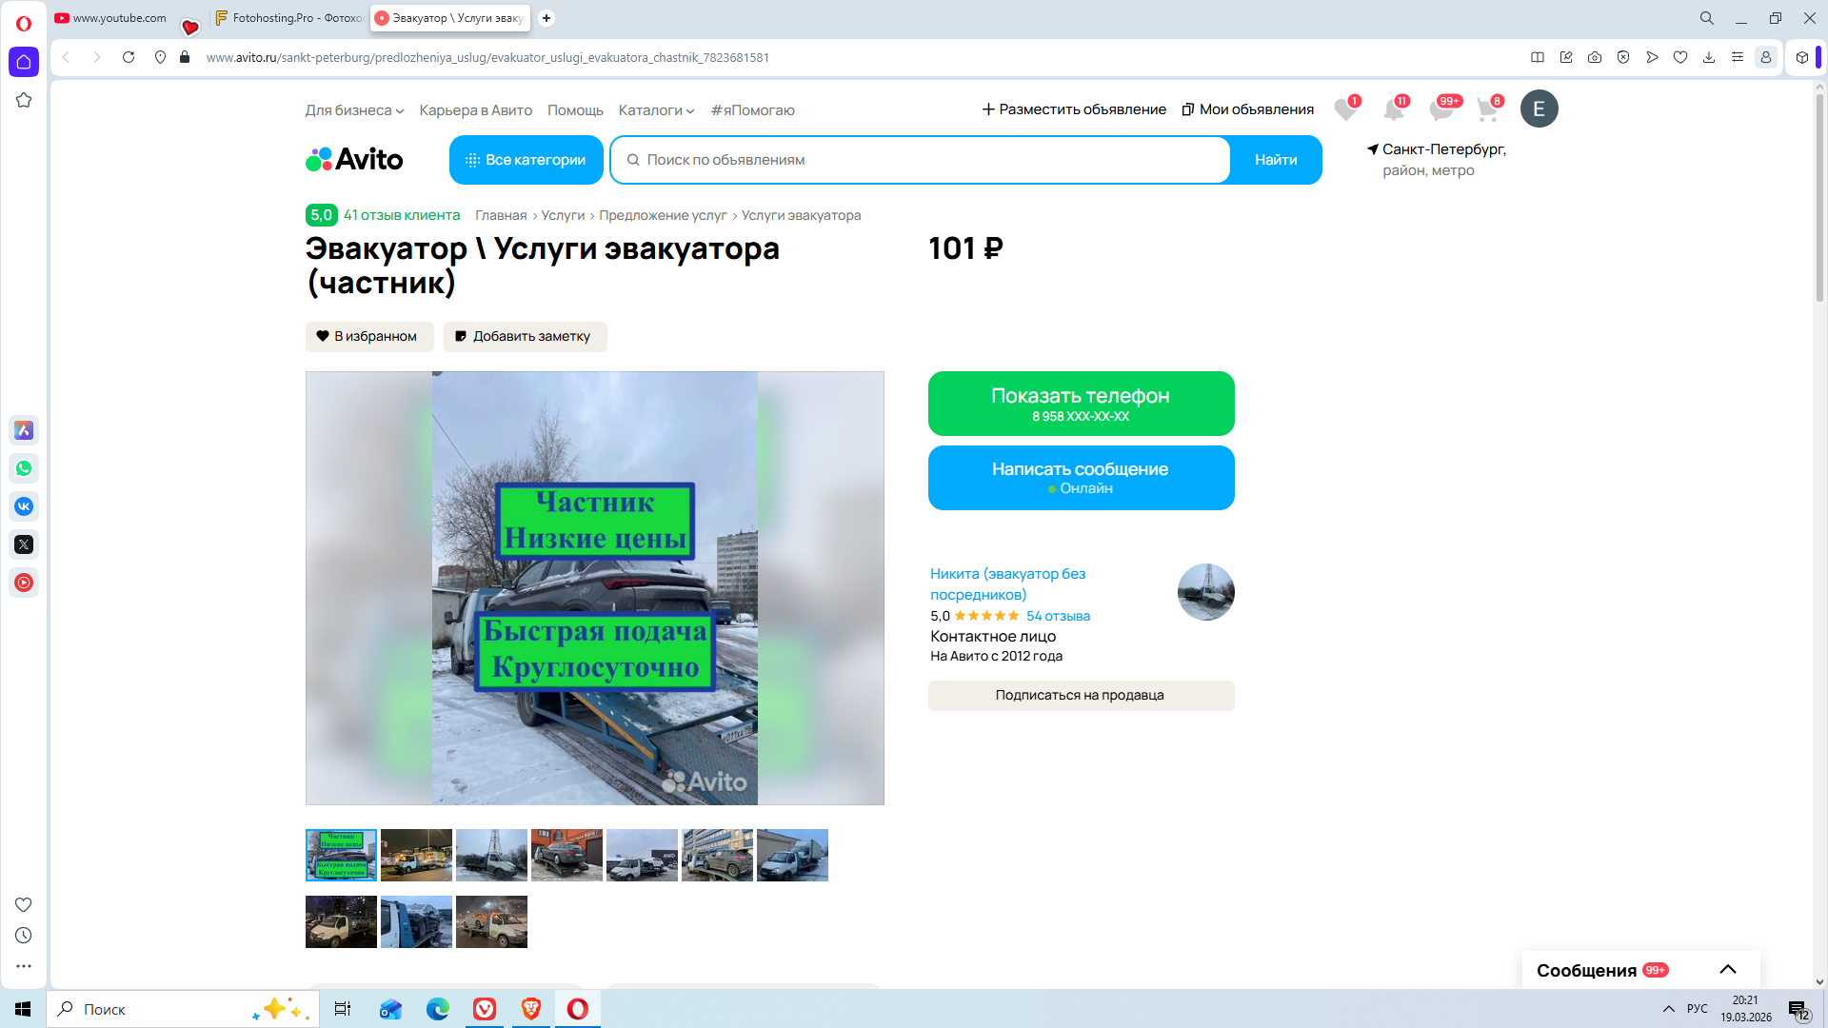The height and width of the screenshot is (1028, 1828).
Task: Click 'Подписаться на продавца' subscribe button
Action: pyautogui.click(x=1081, y=695)
